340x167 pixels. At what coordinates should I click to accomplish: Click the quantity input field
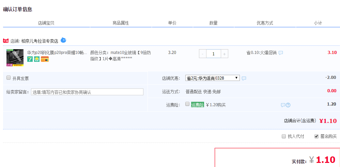214,54
